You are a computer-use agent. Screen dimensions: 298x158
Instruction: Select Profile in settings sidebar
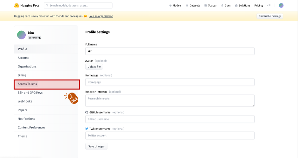click(46, 49)
